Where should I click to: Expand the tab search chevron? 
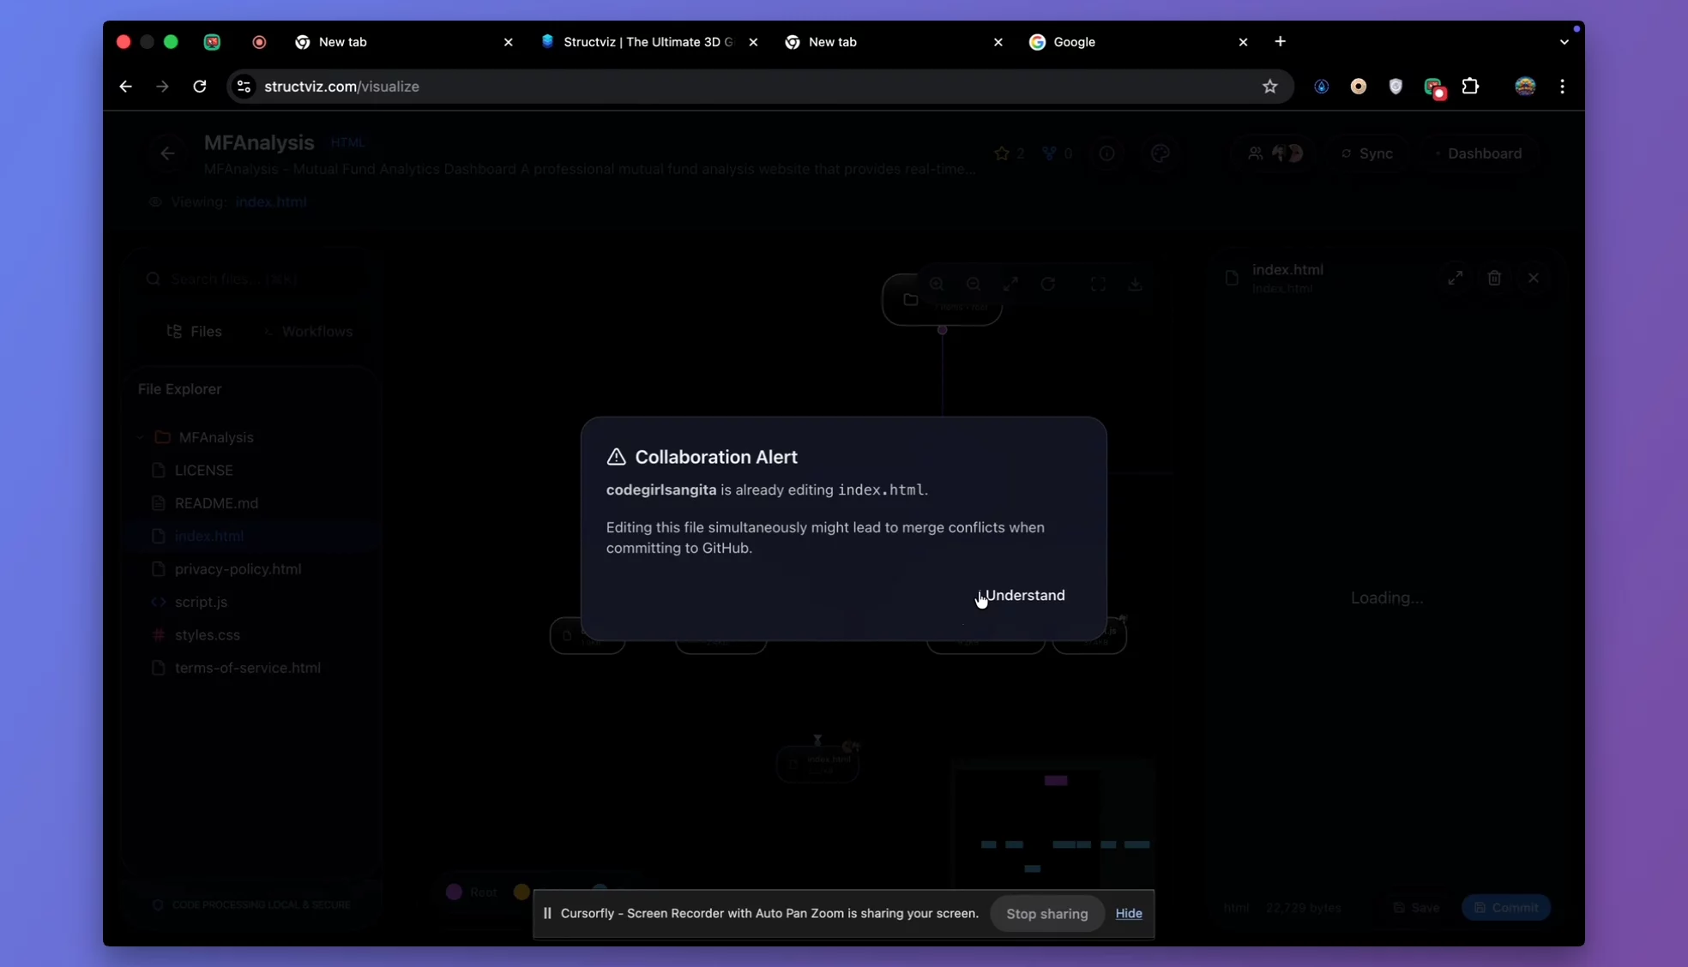(1564, 42)
